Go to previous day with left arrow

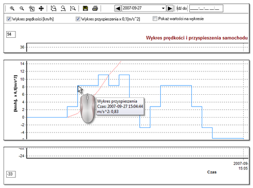click(118, 8)
